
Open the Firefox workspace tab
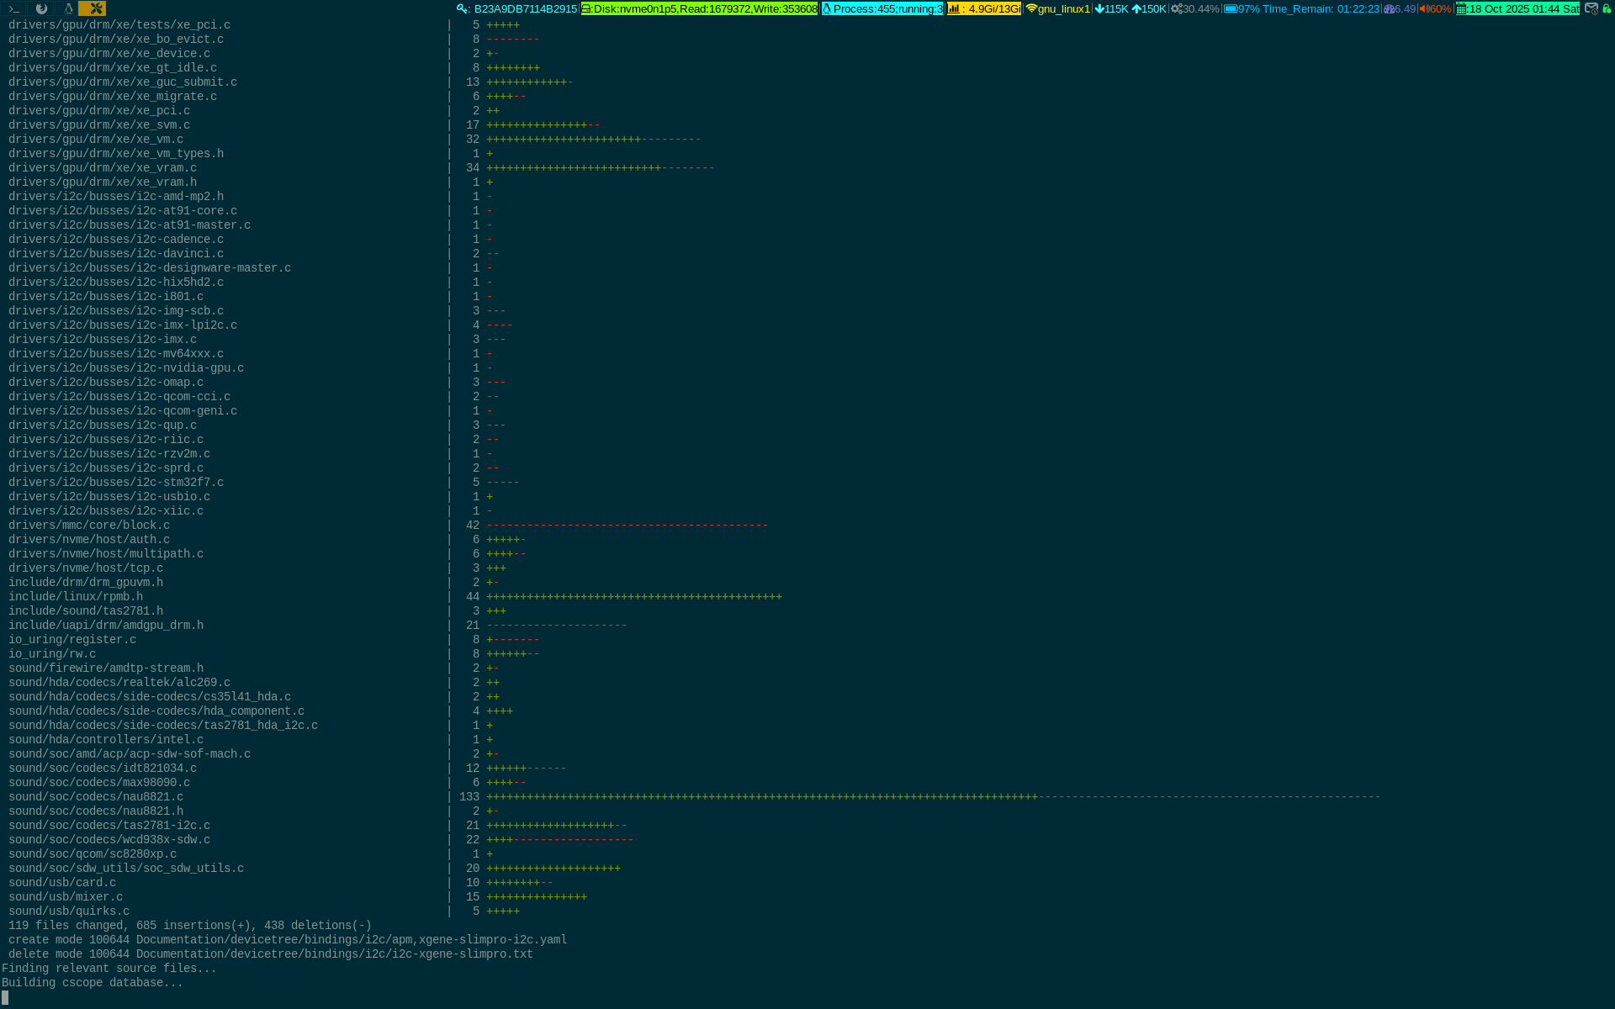tap(41, 8)
